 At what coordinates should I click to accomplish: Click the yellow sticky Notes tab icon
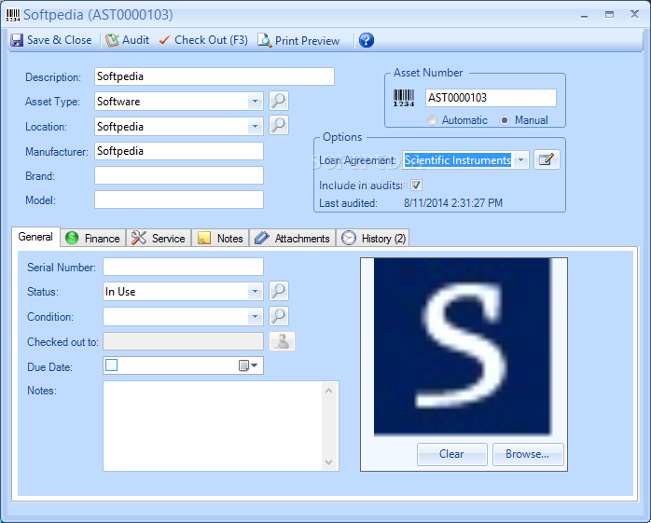(x=204, y=239)
